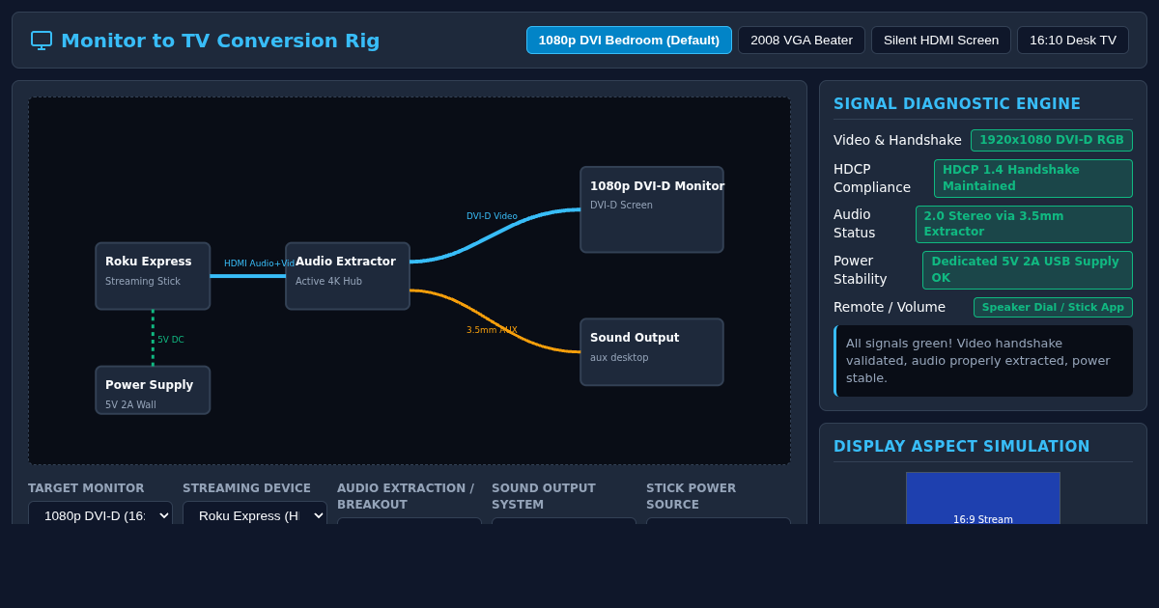This screenshot has height=608, width=1159.
Task: Select the 1080p DVI Bedroom (Default) preset
Action: click(629, 41)
